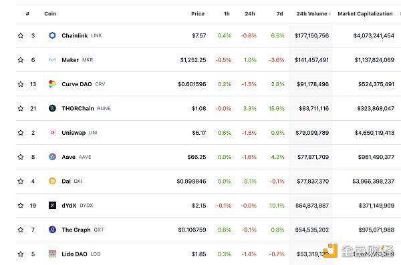Click the Chainlink hexagon logo icon
Image resolution: width=401 pixels, height=265 pixels.
(52, 35)
